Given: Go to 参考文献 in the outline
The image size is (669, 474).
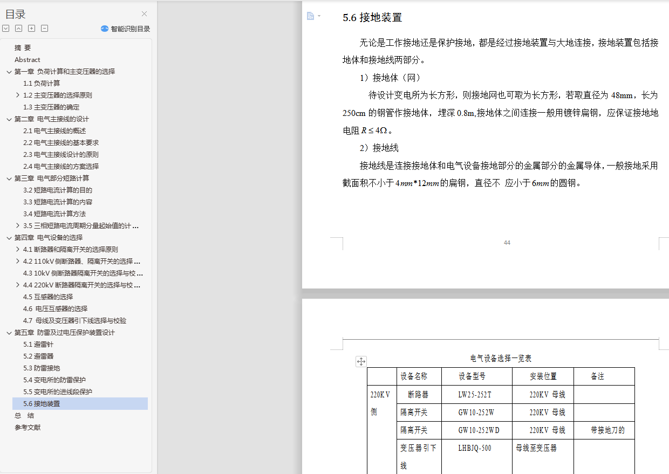Looking at the screenshot, I should tap(28, 428).
